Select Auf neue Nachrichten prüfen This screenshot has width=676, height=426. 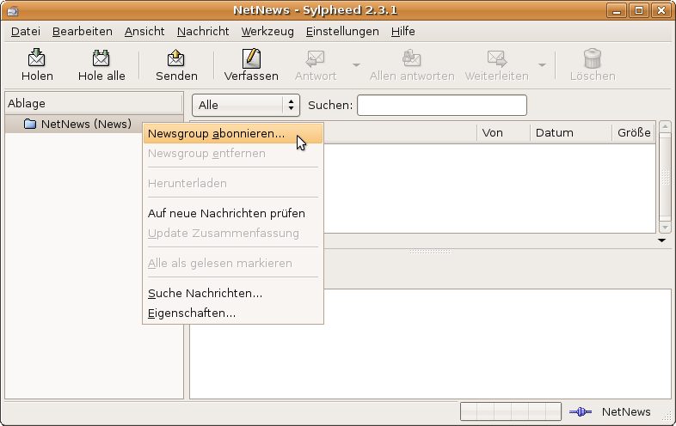pyautogui.click(x=233, y=213)
